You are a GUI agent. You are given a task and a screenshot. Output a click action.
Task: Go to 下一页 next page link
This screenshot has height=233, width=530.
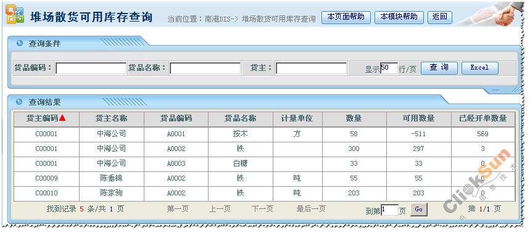262,209
